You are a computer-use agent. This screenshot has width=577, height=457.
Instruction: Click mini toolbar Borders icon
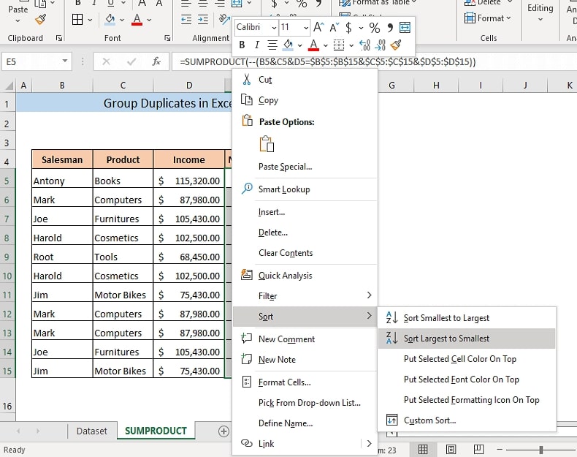[x=339, y=45]
